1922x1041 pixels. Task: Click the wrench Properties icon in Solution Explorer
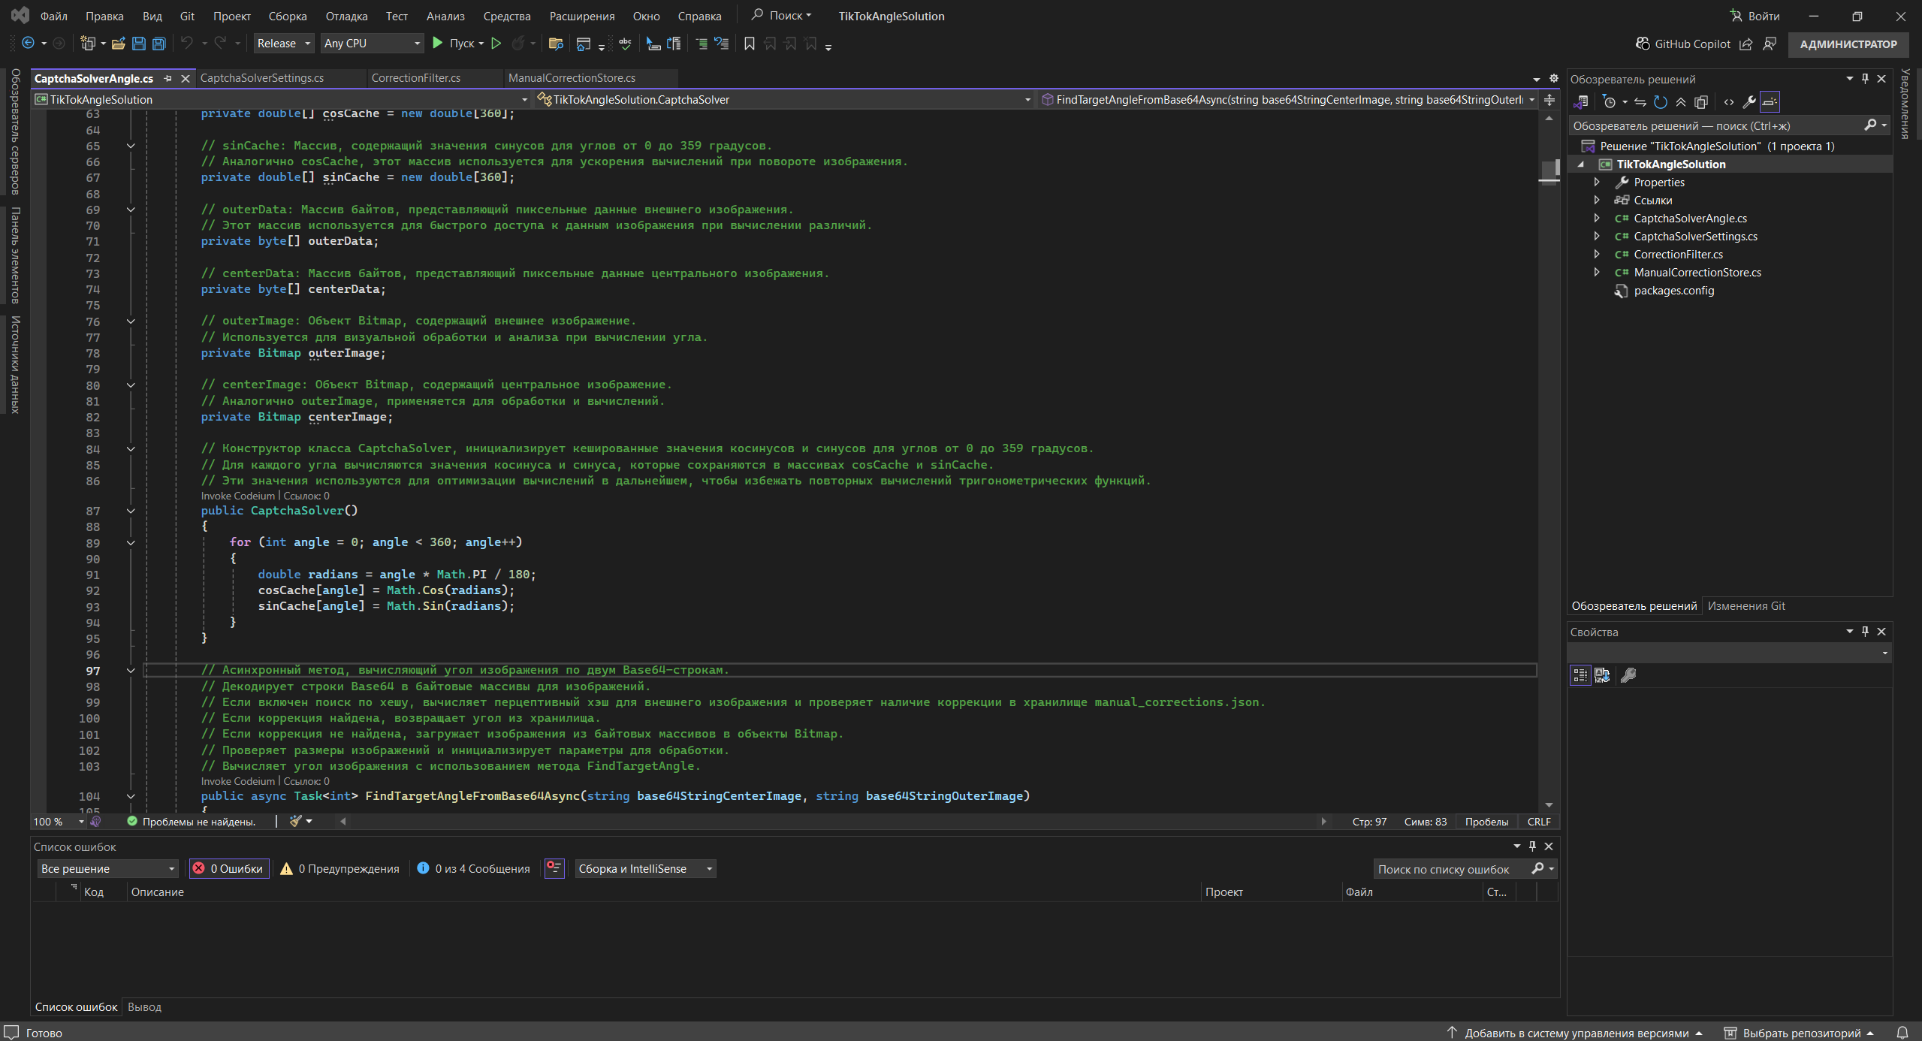point(1749,102)
